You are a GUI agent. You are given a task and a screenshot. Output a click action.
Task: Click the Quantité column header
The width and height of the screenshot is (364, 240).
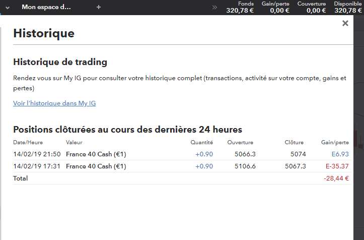202,142
